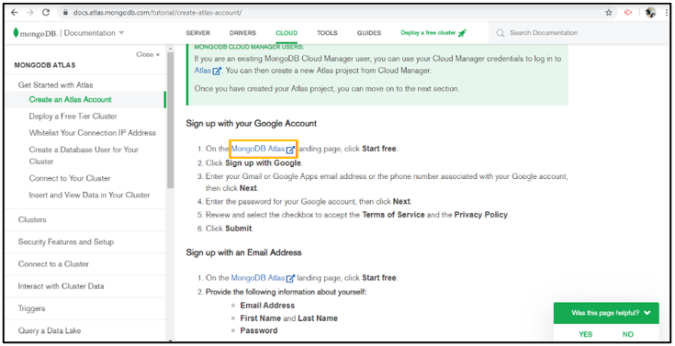This screenshot has width=675, height=346.
Task: Open the DRIVERS tab
Action: click(242, 33)
